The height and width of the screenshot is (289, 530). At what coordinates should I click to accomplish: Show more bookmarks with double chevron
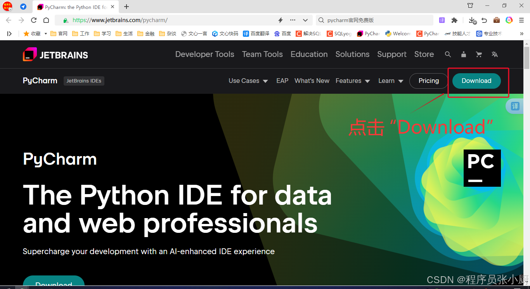[x=521, y=34]
